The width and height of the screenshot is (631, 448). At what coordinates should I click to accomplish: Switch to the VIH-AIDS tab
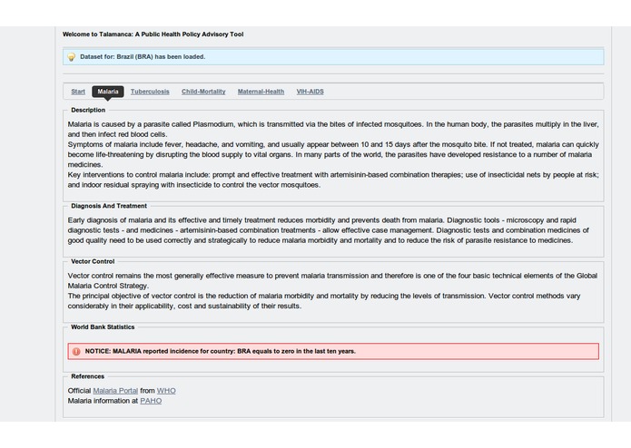pos(310,92)
